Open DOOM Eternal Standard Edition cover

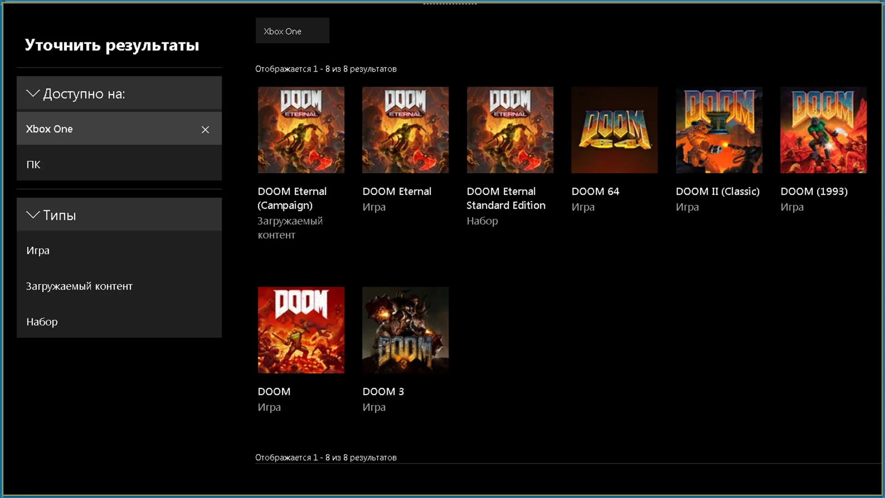(x=510, y=130)
